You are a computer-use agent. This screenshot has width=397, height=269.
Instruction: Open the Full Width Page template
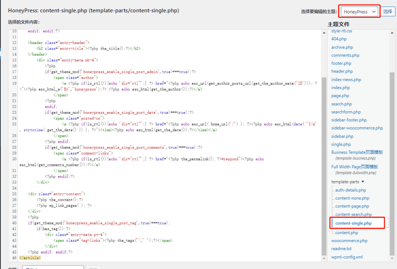point(354,167)
